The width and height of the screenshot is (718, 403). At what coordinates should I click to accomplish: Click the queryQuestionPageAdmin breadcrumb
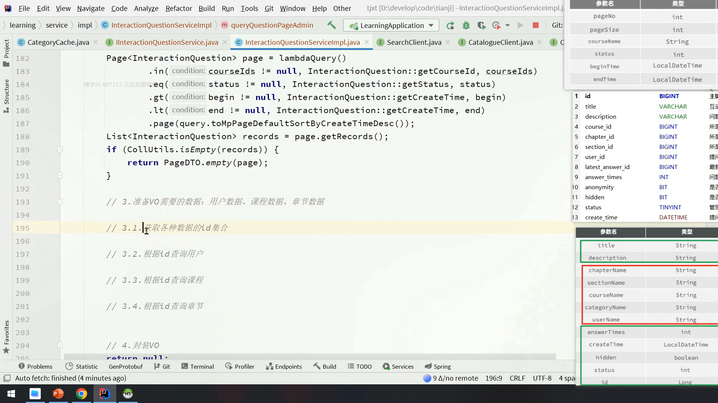(x=271, y=25)
